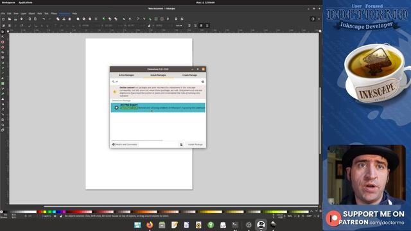Select the arrow Selector tool in toolbox
Image resolution: width=411 pixels, height=231 pixels.
click(x=3, y=31)
